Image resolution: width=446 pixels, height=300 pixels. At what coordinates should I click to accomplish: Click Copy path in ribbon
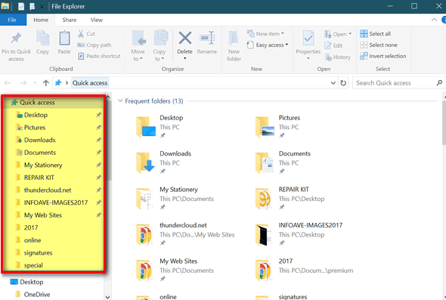pos(94,45)
